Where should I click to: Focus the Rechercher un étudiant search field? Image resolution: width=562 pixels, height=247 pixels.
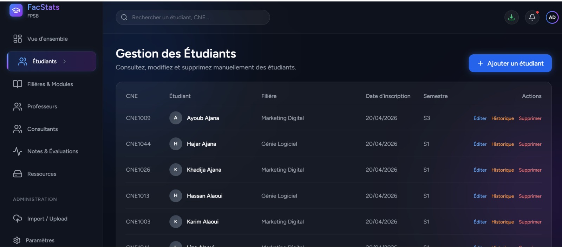pyautogui.click(x=193, y=17)
